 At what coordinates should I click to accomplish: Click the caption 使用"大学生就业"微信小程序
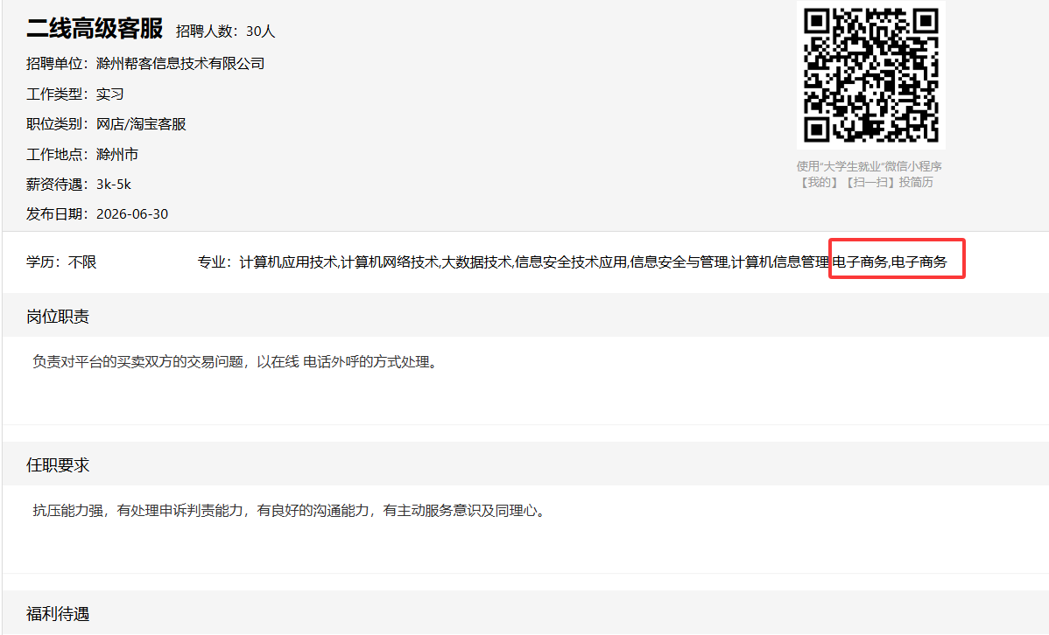[869, 166]
